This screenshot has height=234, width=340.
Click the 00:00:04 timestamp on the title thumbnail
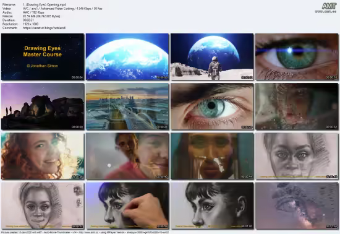(x=77, y=77)
